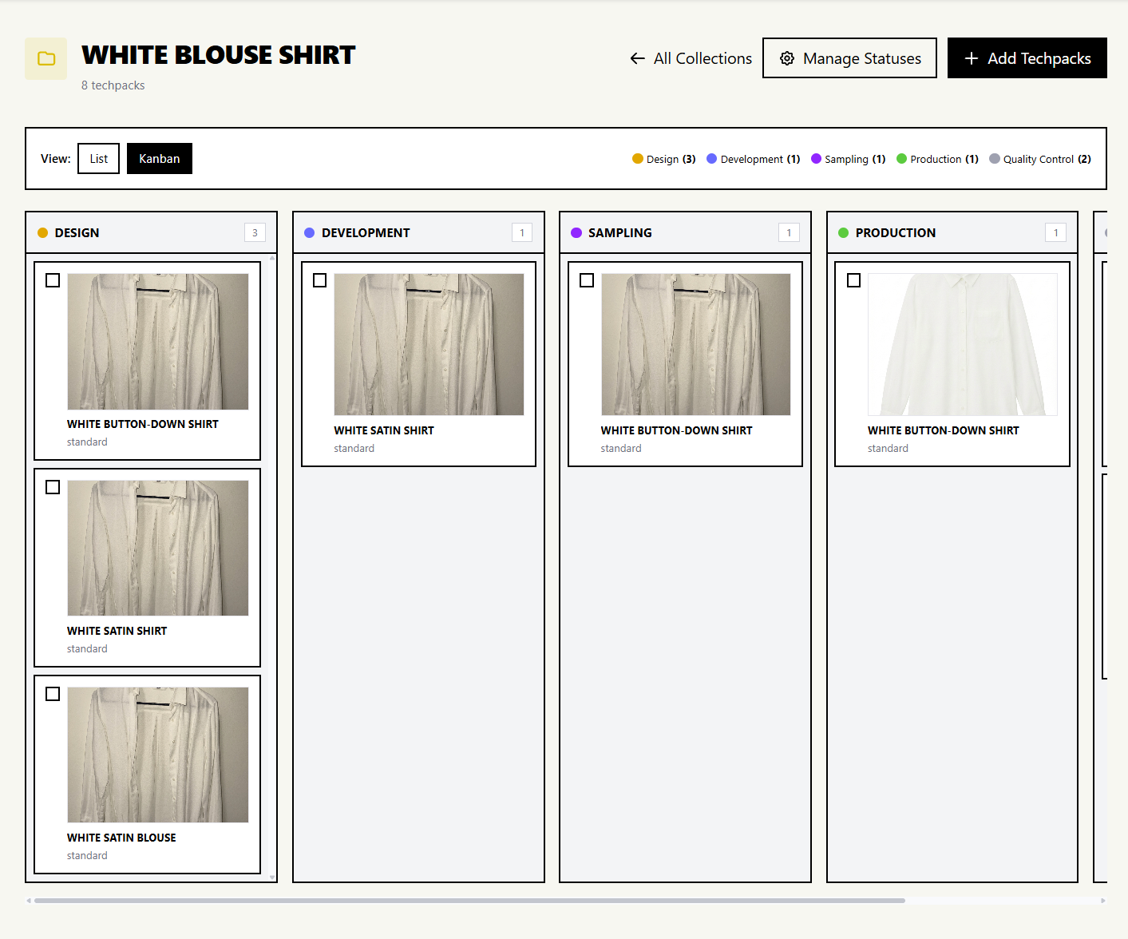Screen dimensions: 1128x939
Task: Open the Manage Statuses button
Action: pos(849,58)
